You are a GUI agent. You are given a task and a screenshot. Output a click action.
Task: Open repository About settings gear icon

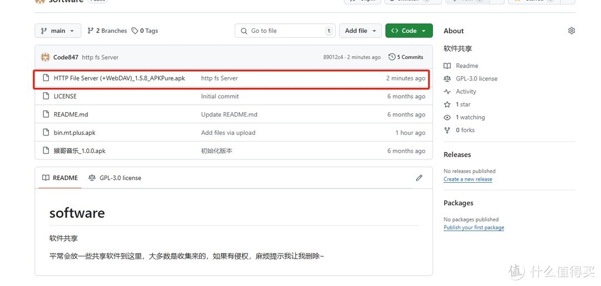[x=572, y=31]
